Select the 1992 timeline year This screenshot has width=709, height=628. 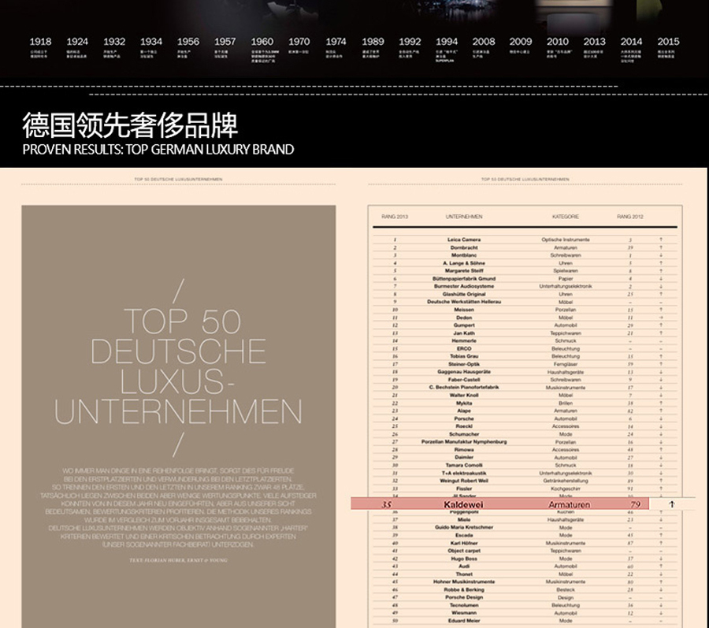tap(410, 42)
